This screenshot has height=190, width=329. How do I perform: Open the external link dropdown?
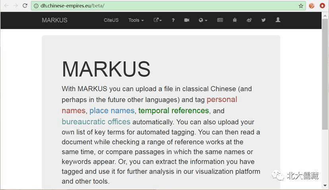(x=158, y=20)
